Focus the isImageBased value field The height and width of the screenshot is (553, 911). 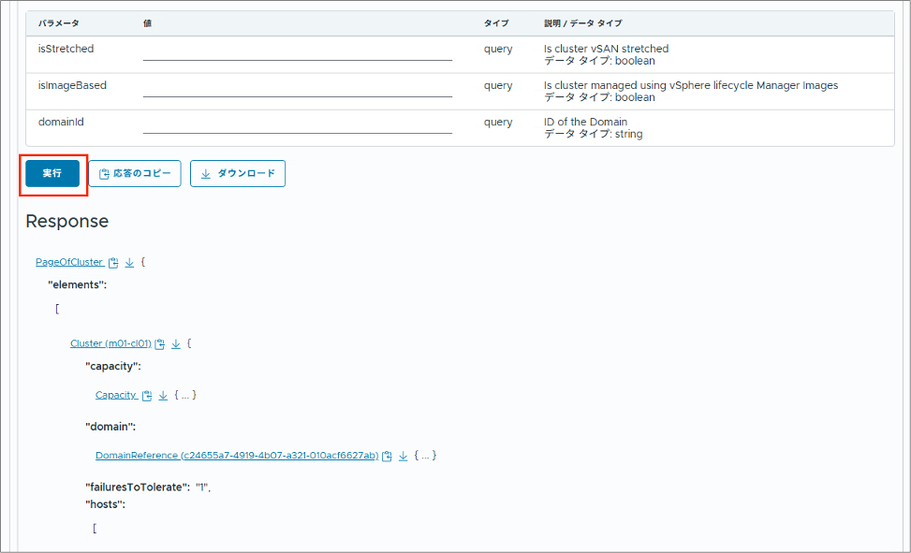[298, 88]
